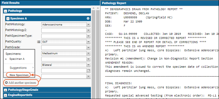This screenshot has height=99, width=219.
Task: Click the Field Results panel title
Action: 11,3
